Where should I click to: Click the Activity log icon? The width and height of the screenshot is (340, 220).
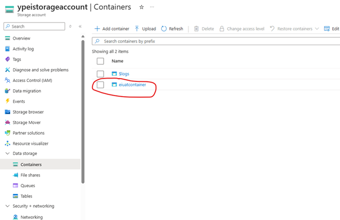(7, 49)
